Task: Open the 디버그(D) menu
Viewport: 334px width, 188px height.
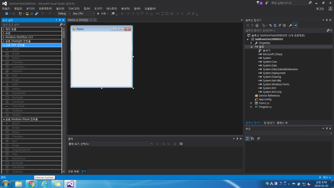Action: tap(74, 8)
